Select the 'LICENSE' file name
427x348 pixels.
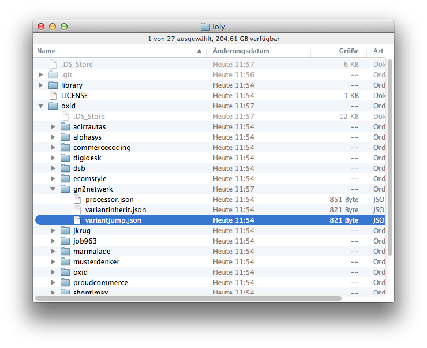tap(74, 95)
